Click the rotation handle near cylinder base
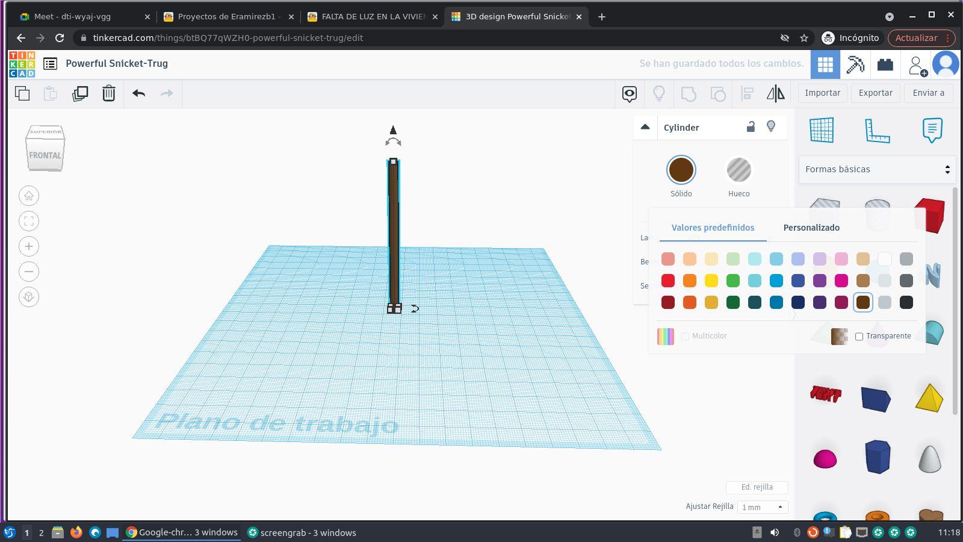 (x=415, y=308)
